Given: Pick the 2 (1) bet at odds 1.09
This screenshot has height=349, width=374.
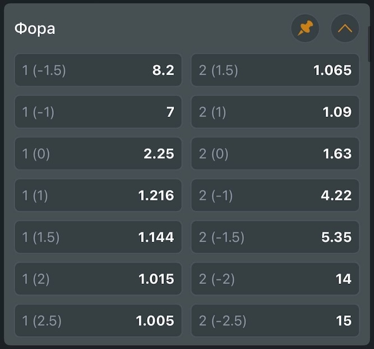Looking at the screenshot, I should (275, 112).
